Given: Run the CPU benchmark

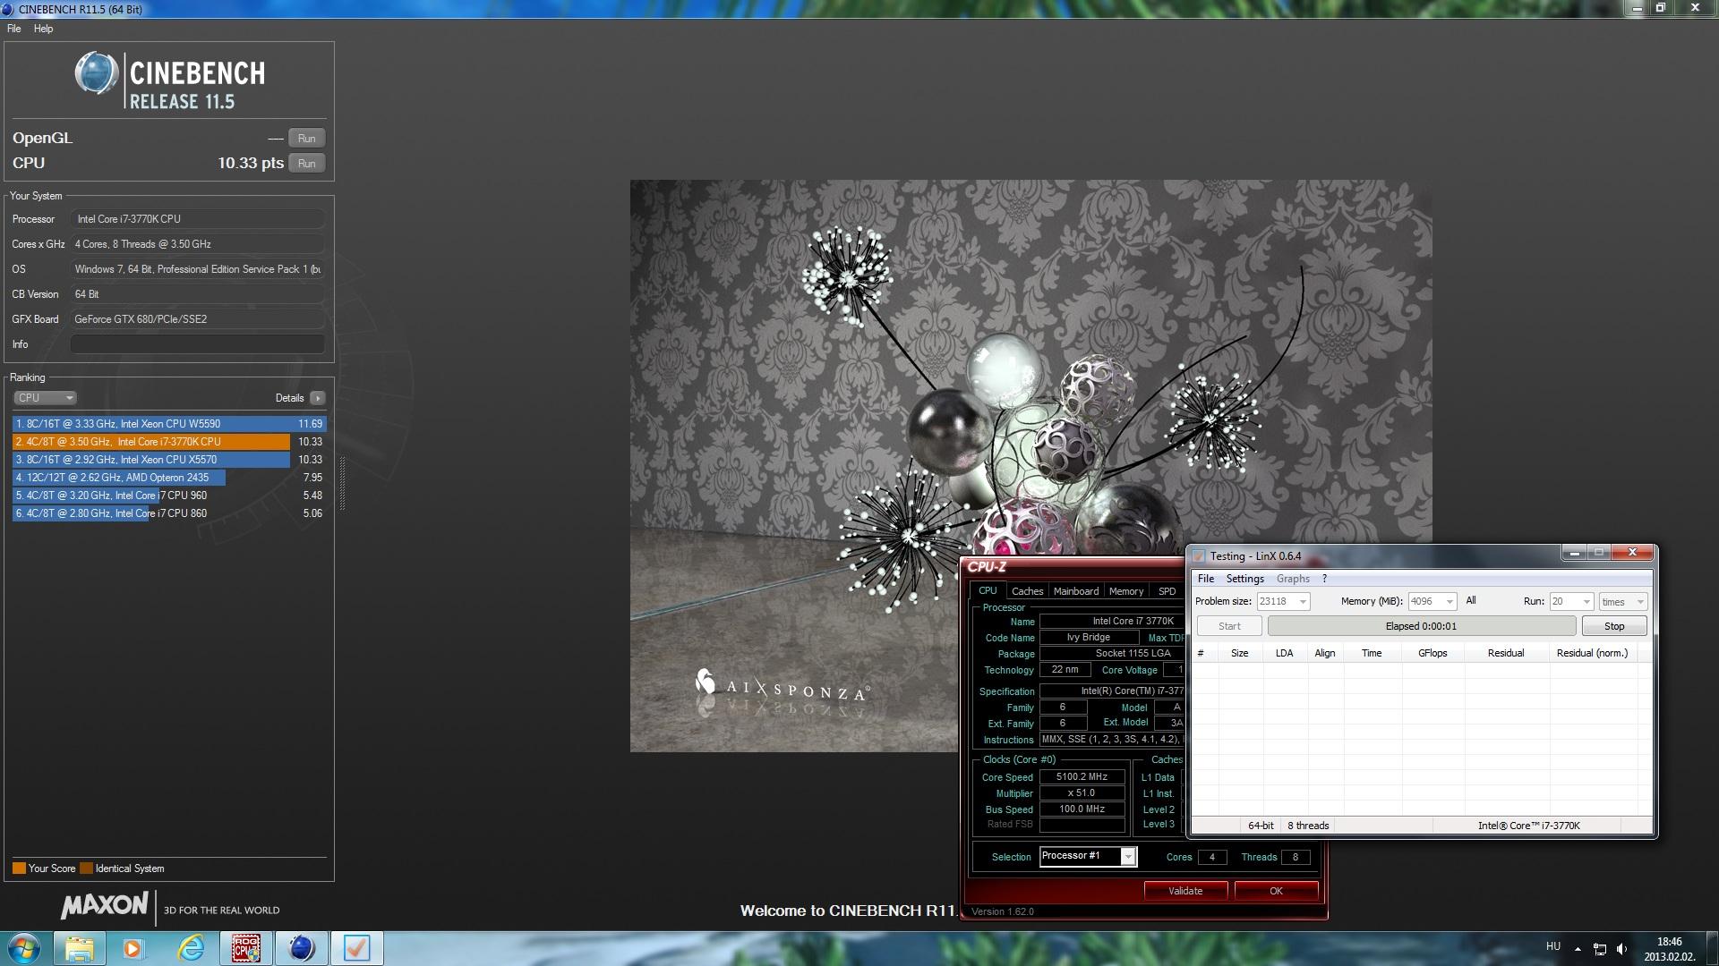Looking at the screenshot, I should pos(307,164).
